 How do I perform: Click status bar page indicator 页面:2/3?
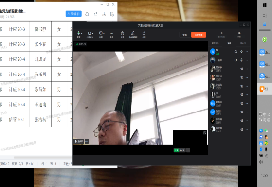(x=18, y=164)
